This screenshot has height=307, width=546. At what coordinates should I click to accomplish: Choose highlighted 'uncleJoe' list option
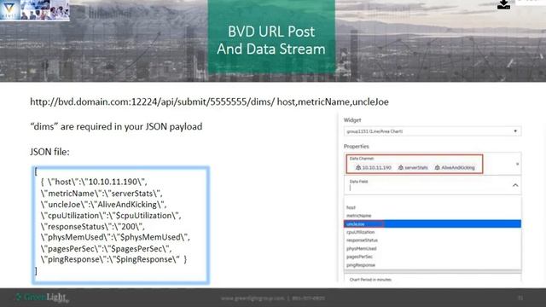click(433, 223)
